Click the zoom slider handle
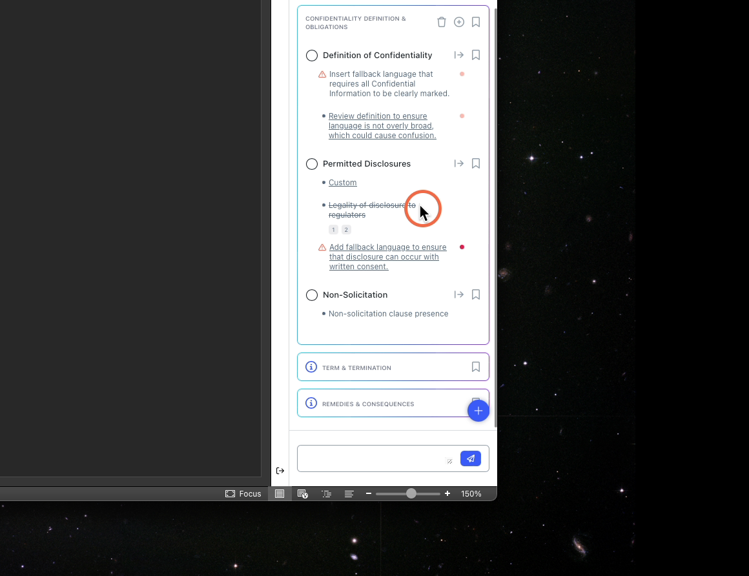The height and width of the screenshot is (576, 749). [411, 494]
